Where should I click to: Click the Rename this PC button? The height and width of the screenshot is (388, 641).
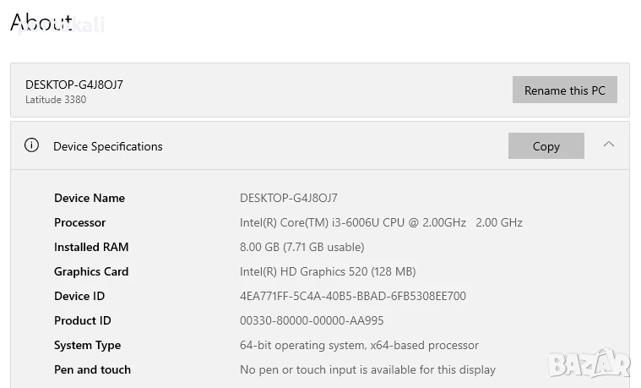click(x=564, y=90)
